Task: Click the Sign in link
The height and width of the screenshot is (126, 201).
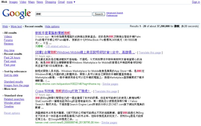Action: point(196,2)
